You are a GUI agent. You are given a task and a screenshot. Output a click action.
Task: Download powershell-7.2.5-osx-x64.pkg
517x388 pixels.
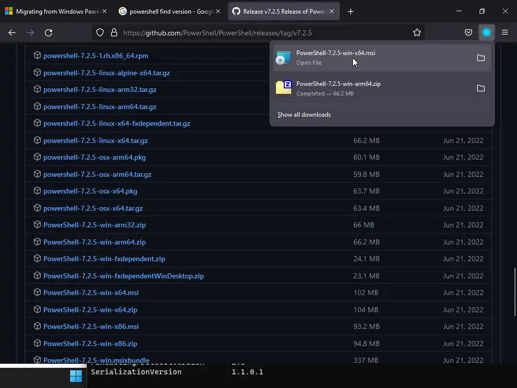(90, 191)
